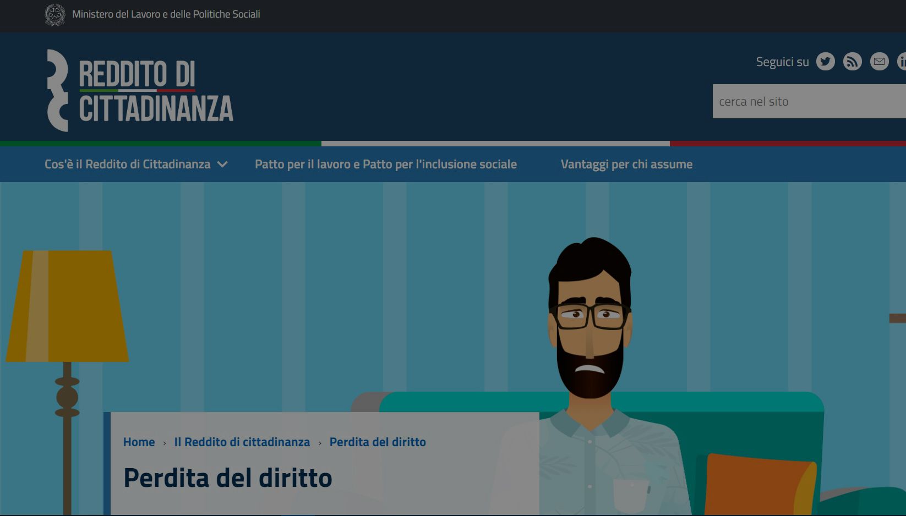The width and height of the screenshot is (906, 516).
Task: Open the RSS feed icon
Action: (x=852, y=62)
